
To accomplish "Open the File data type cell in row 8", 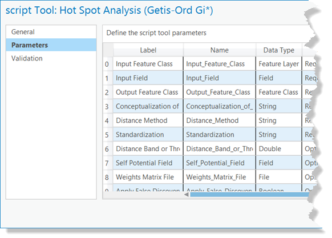I will 279,177.
